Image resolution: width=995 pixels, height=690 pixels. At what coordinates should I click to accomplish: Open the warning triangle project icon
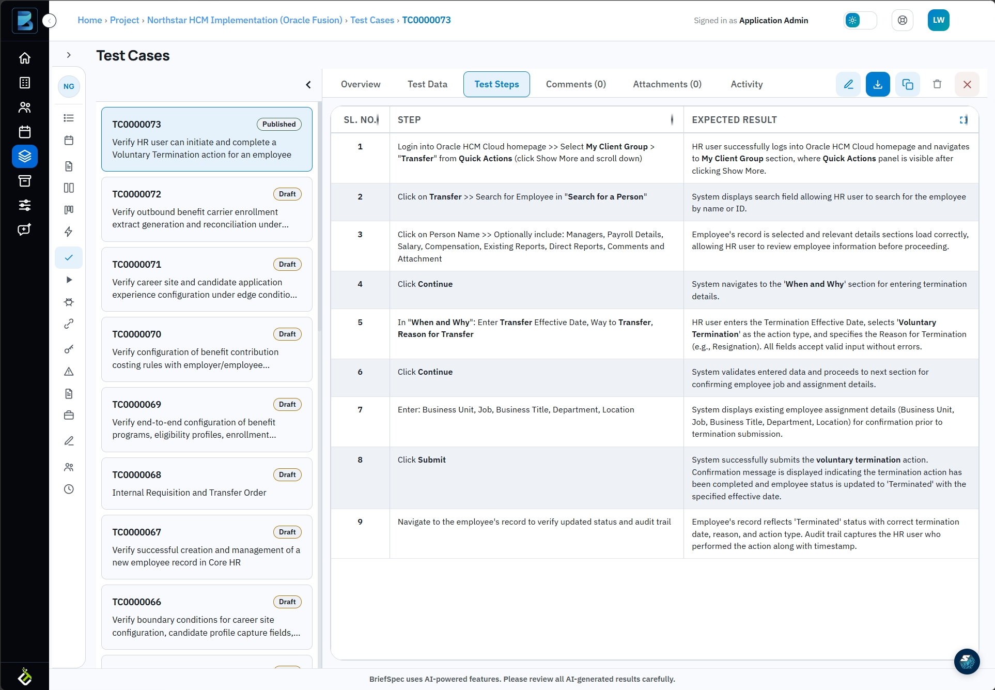(69, 372)
